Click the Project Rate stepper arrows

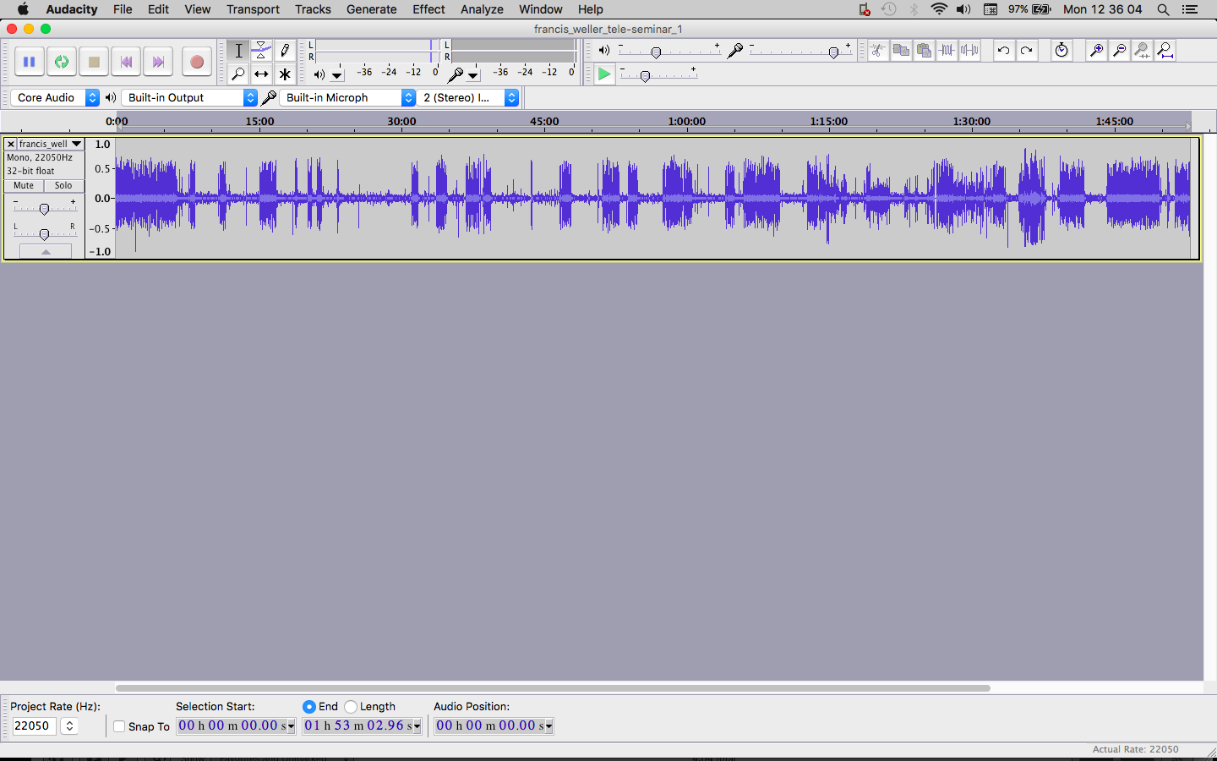(70, 726)
